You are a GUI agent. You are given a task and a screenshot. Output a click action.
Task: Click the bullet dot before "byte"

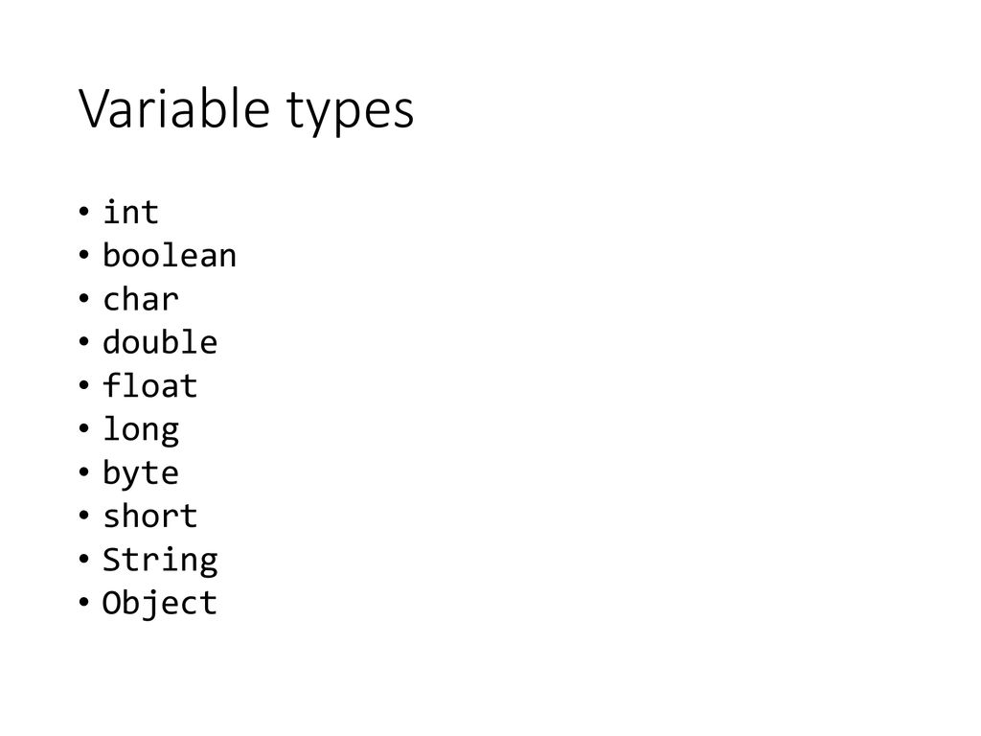[x=84, y=471]
